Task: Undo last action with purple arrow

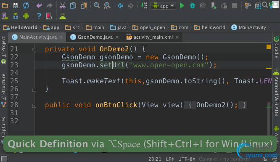Action: pyautogui.click(x=39, y=5)
